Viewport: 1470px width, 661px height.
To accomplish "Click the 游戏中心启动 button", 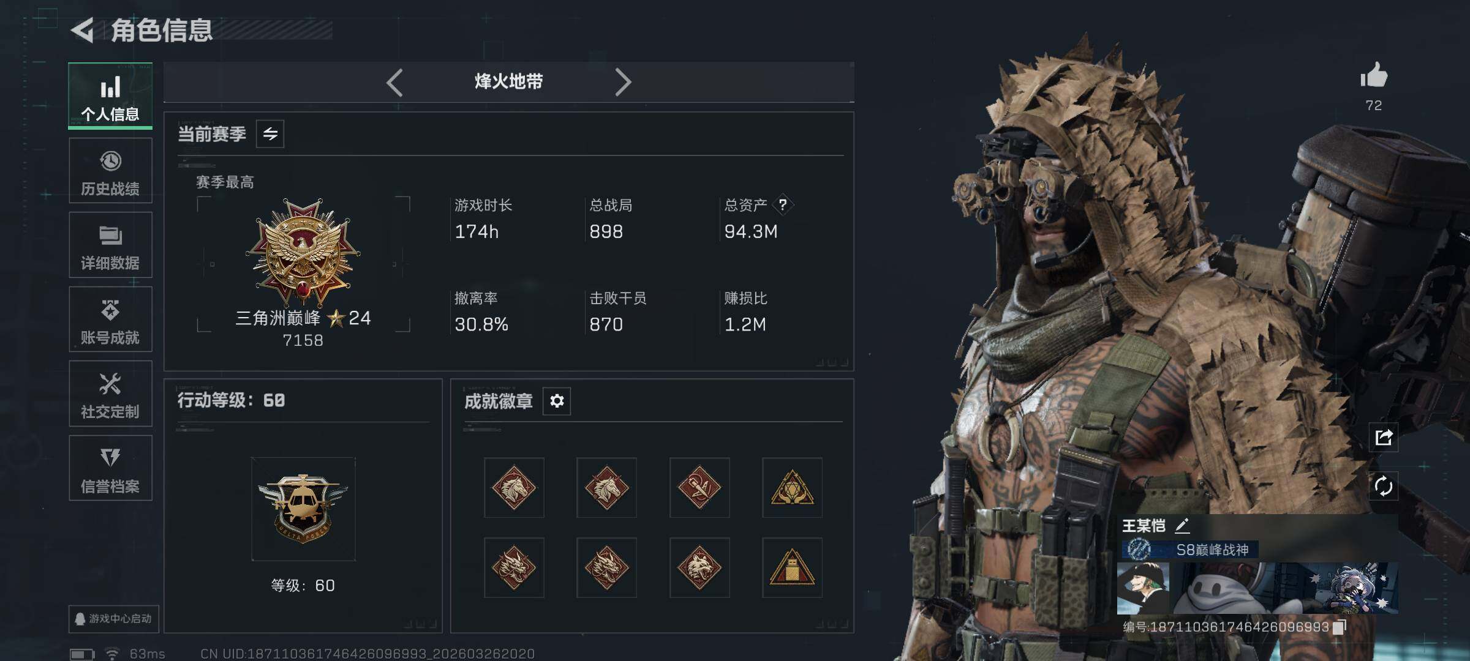I will click(x=113, y=619).
